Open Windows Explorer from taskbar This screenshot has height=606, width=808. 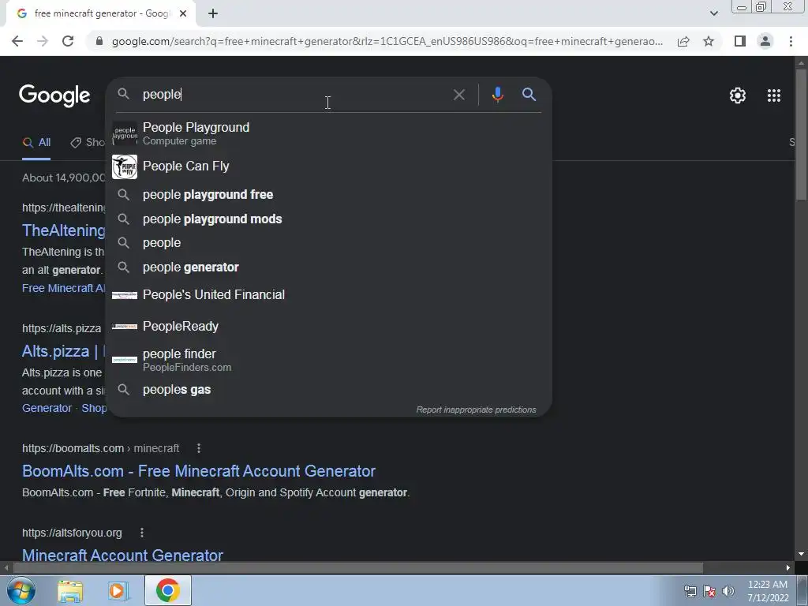point(70,590)
